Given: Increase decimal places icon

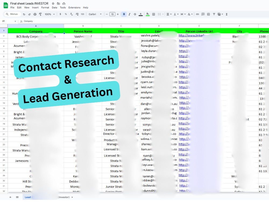Looking at the screenshot, I should click(x=77, y=14).
